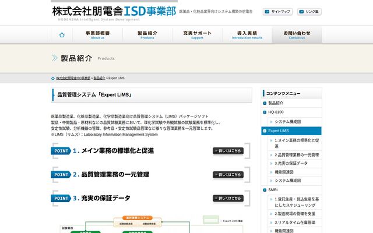Click the square icon beside 製品紹介 sidebar item
The width and height of the screenshot is (373, 233).
coord(265,103)
